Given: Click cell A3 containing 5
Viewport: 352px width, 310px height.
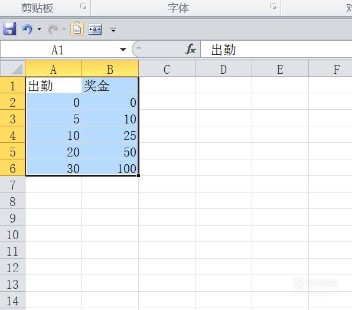Looking at the screenshot, I should click(x=54, y=118).
